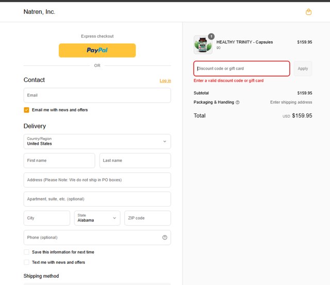This screenshot has height=285, width=330.
Task: Focus the ZIP code field
Action: point(147,218)
